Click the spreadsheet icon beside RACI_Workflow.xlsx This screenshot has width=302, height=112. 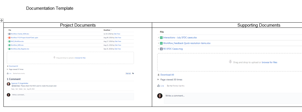9,42
